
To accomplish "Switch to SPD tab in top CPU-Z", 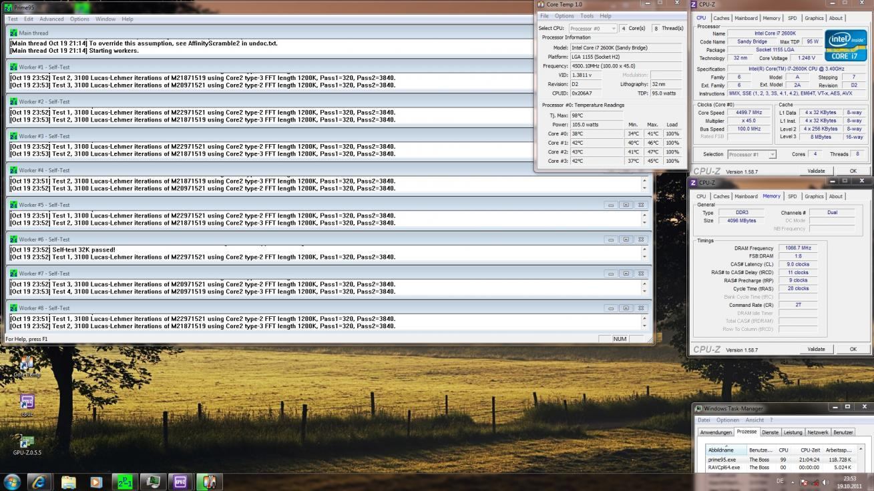I will (792, 19).
